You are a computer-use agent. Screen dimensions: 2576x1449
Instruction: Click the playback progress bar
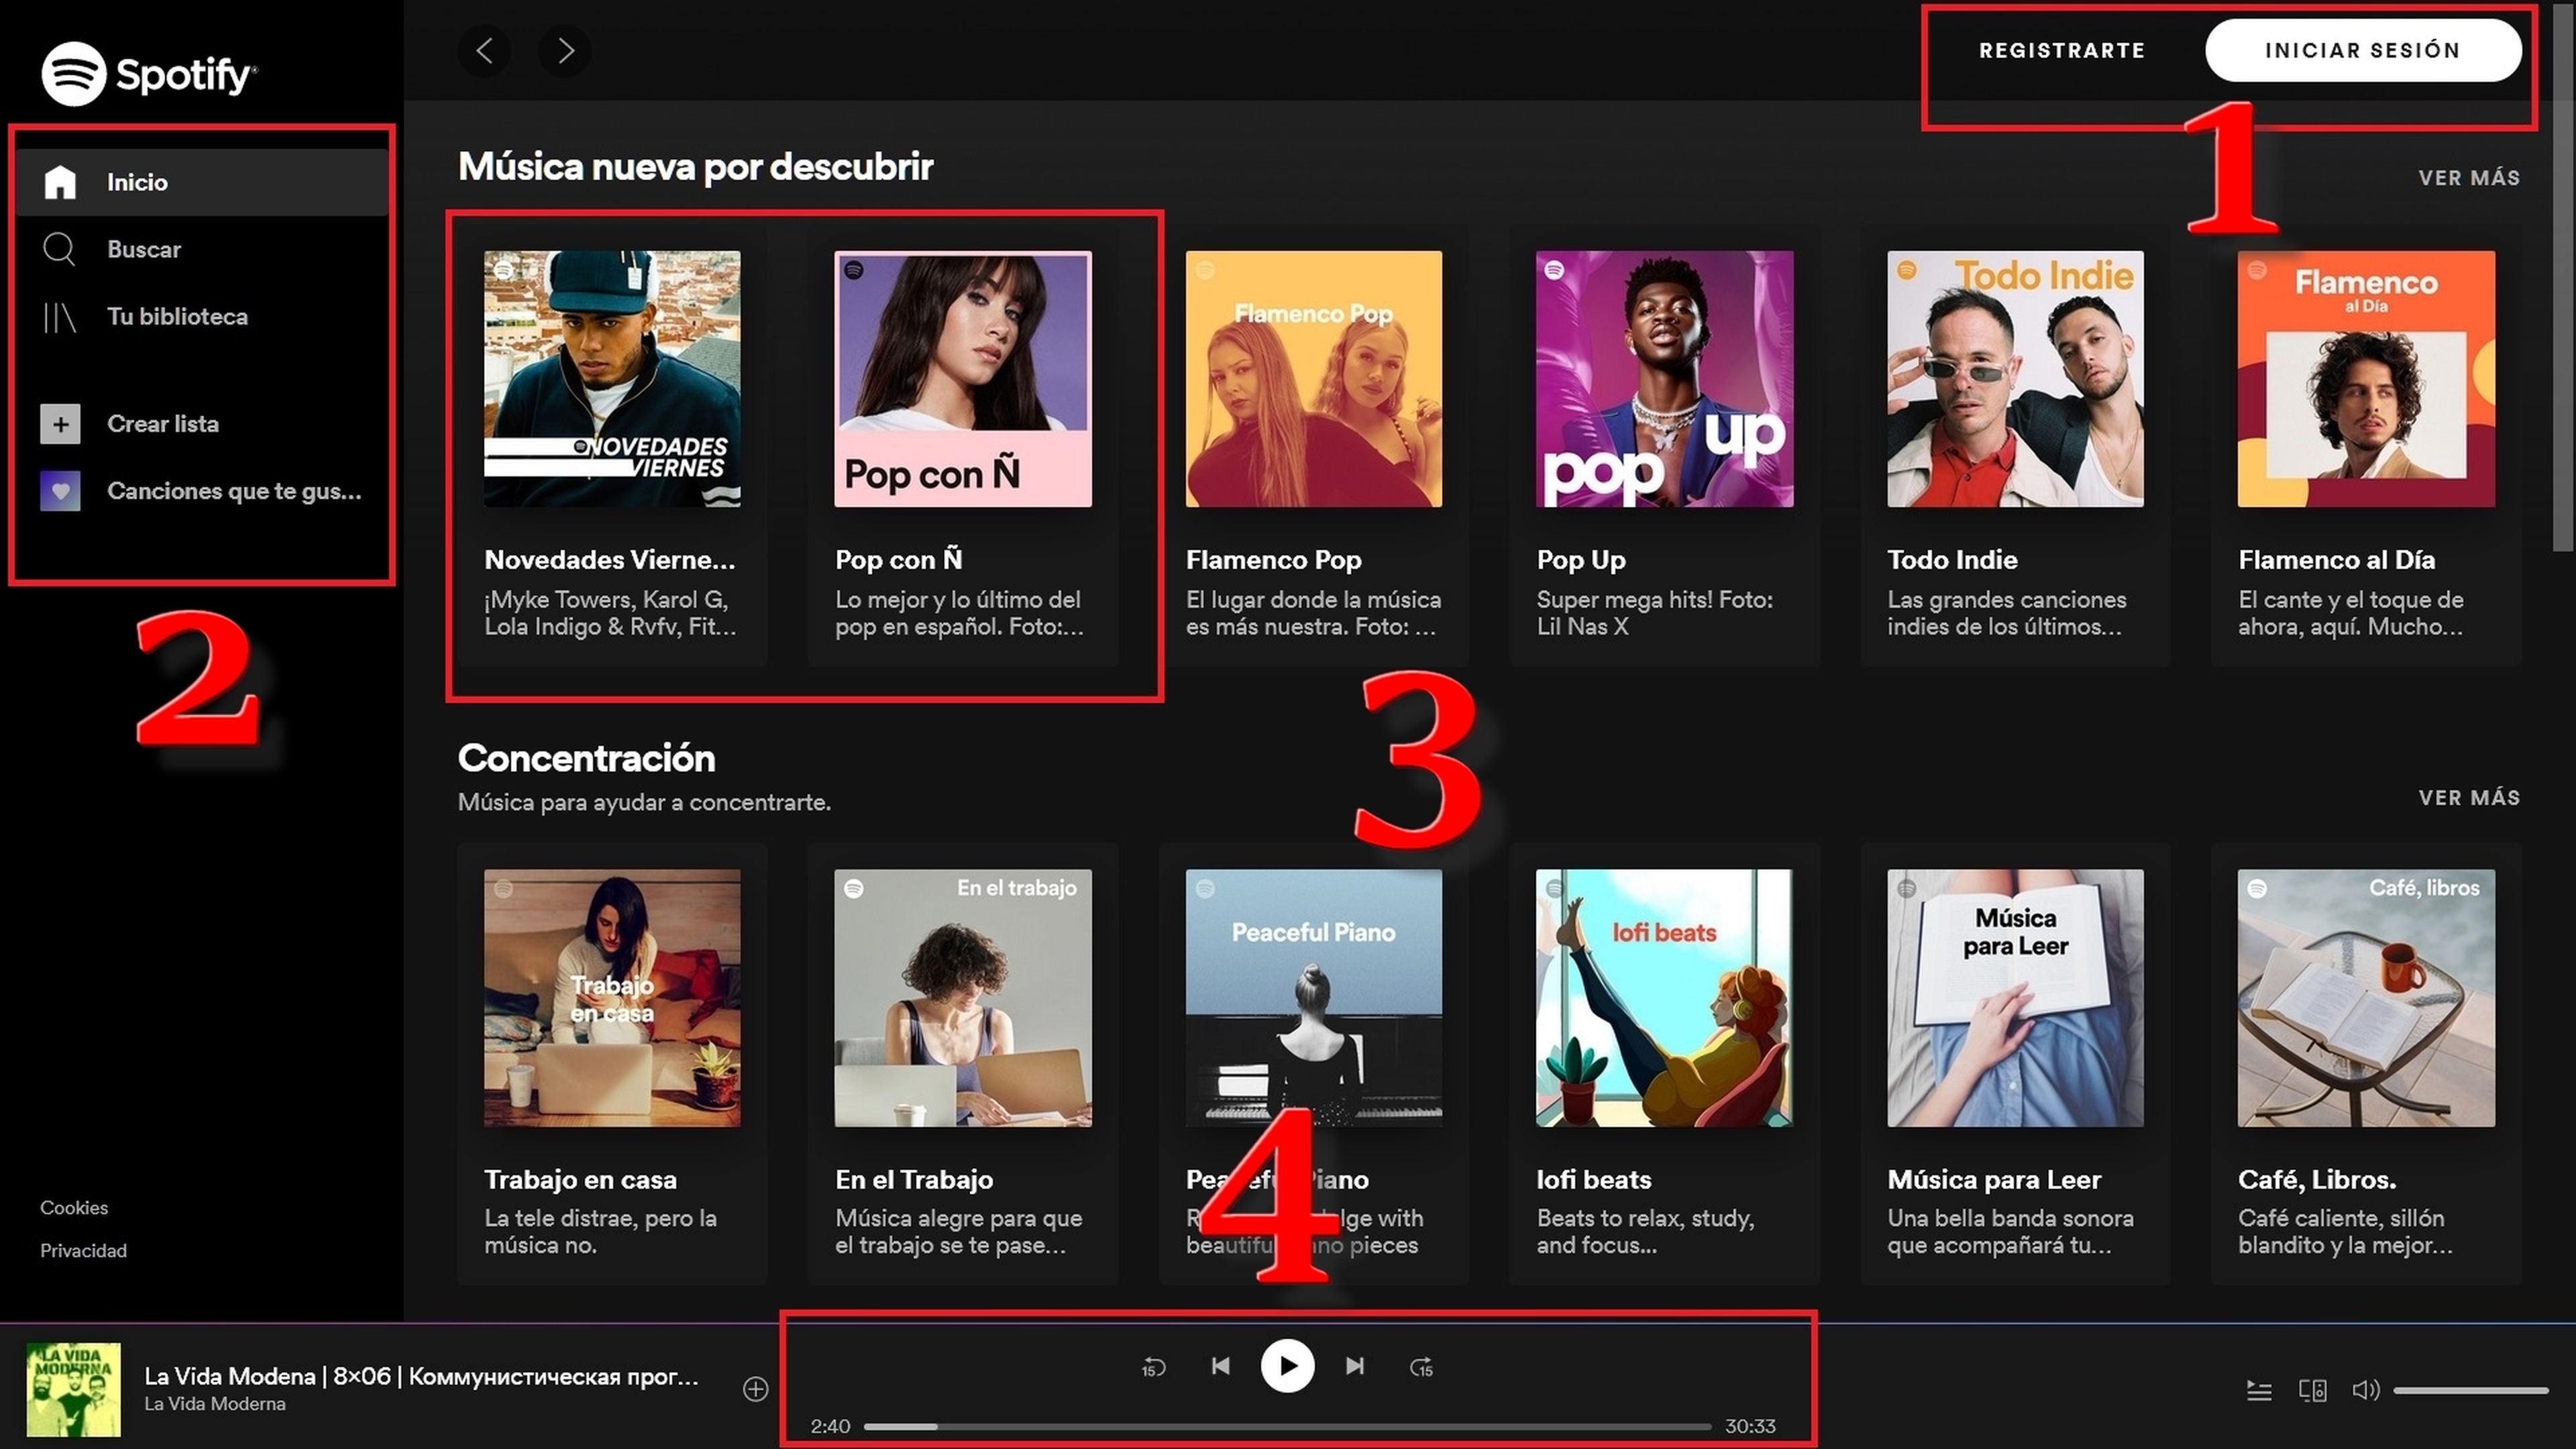tap(1287, 1427)
